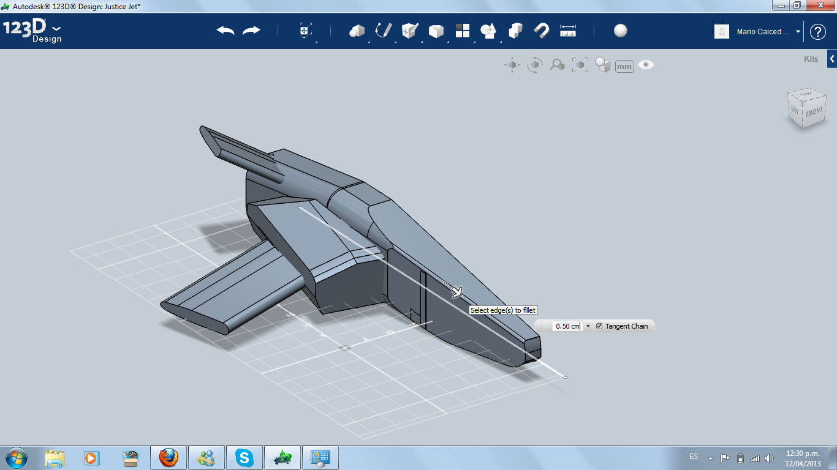837x470 pixels.
Task: Launch Windows Media Player from taskbar
Action: [x=92, y=458]
